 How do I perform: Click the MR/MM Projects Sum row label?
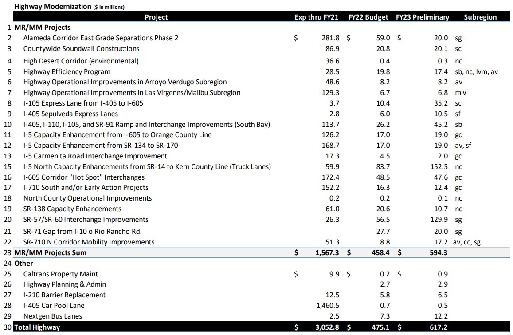[50, 253]
